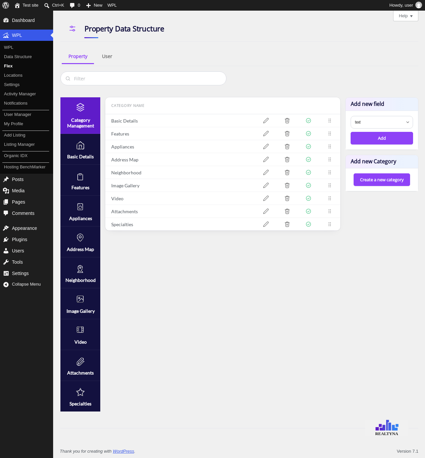
Task: Focus the Filter search field
Action: pyautogui.click(x=143, y=78)
